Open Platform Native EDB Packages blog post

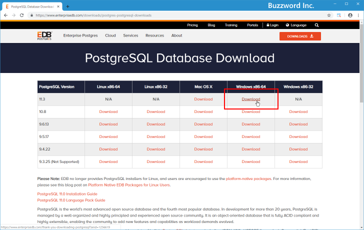click(x=129, y=185)
